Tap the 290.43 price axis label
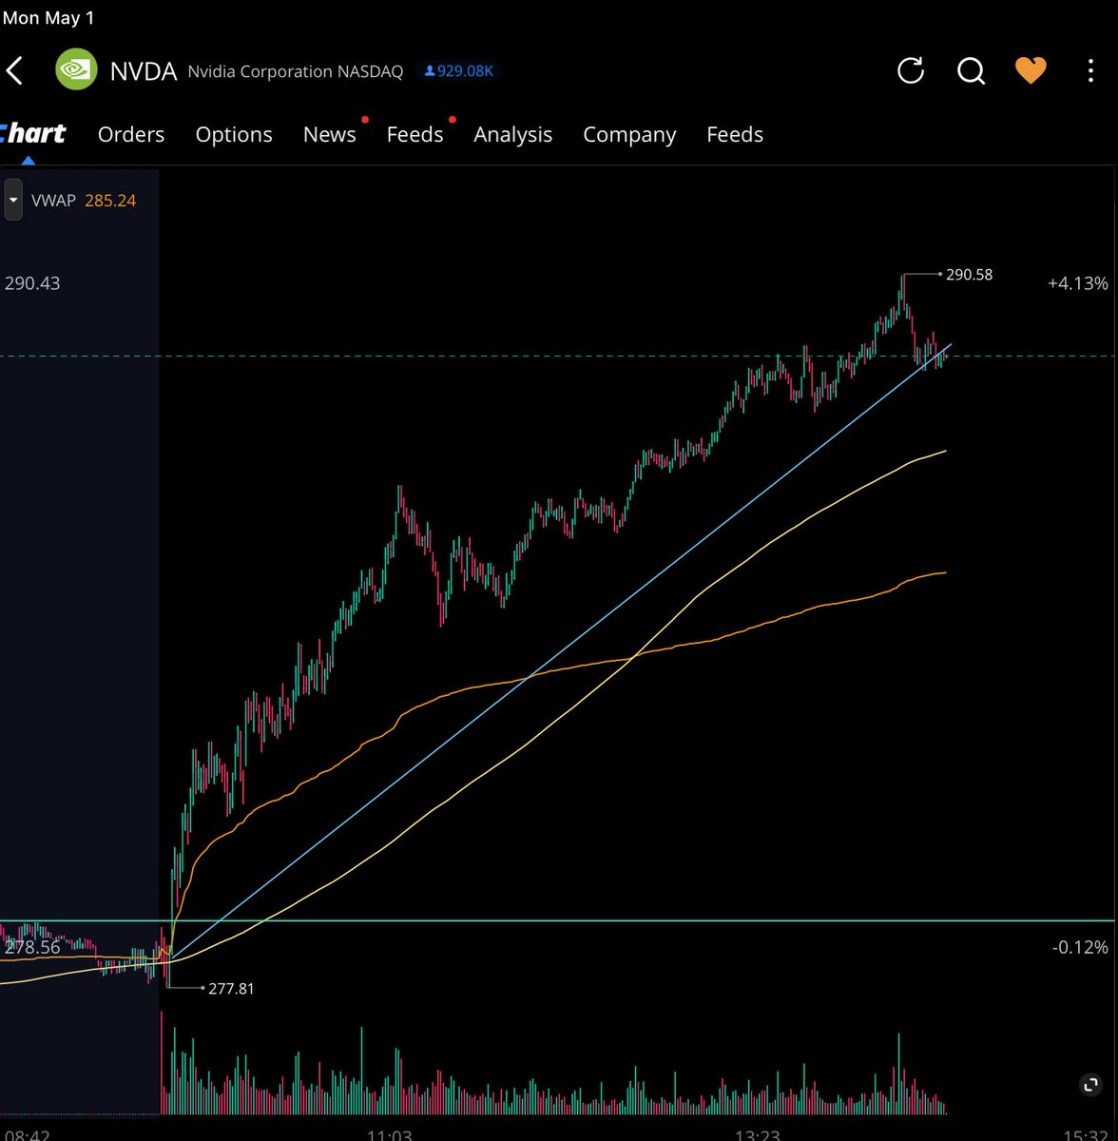The width and height of the screenshot is (1118, 1141). [x=32, y=283]
